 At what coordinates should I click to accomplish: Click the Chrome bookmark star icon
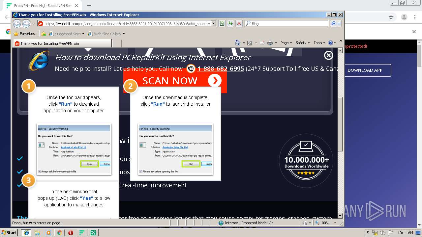(391, 17)
